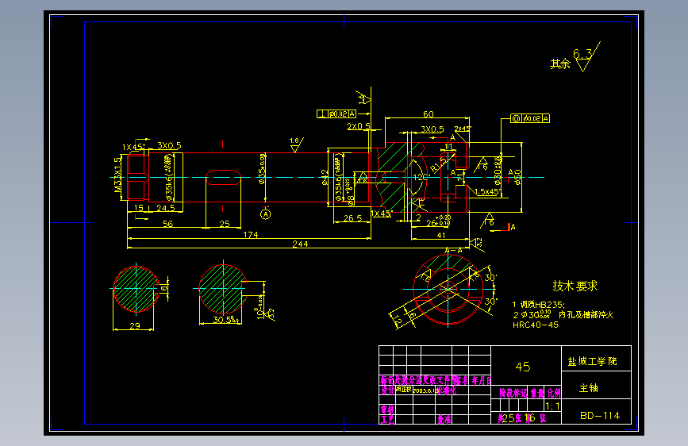688x446 pixels.
Task: Click the 29 dimension under left section
Action: (135, 325)
